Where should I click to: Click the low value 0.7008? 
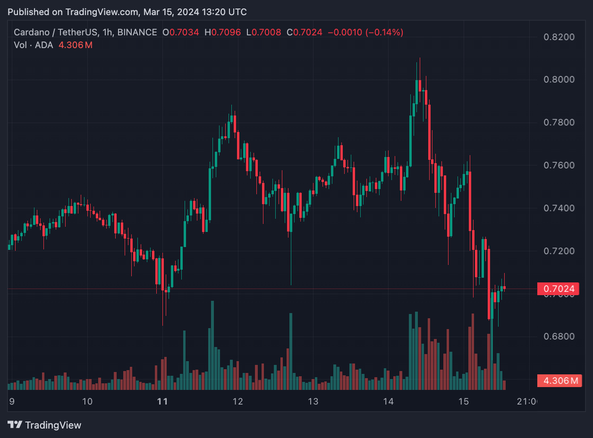click(266, 33)
